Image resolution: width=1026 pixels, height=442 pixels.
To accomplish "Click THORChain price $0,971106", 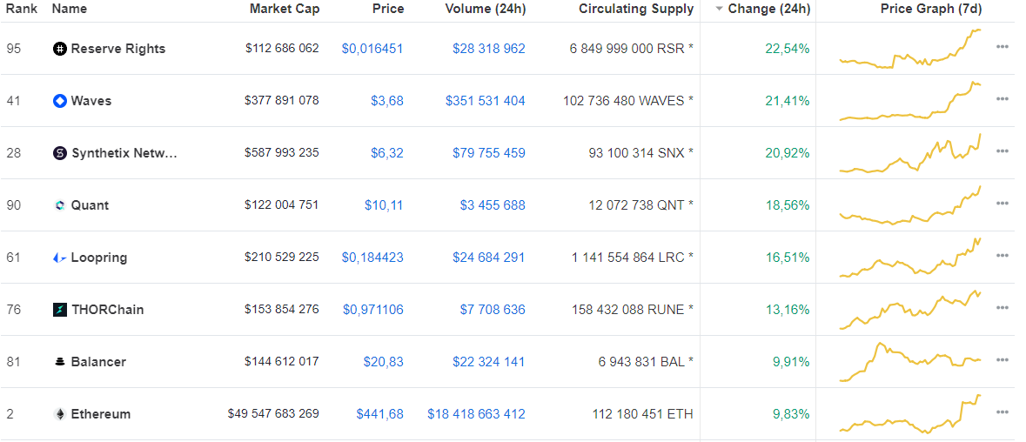I will pyautogui.click(x=373, y=310).
